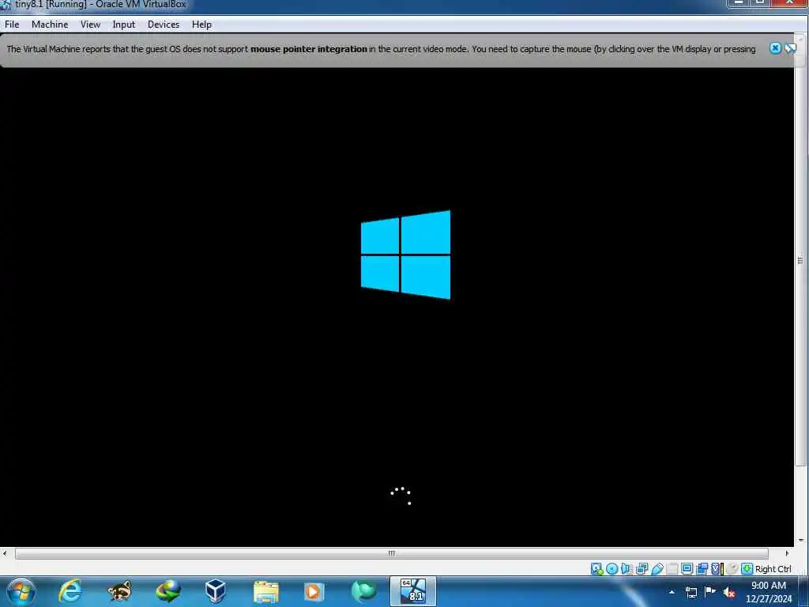Screen dimensions: 809x607
Task: Click the vertical scrollbar down arrow
Action: pyautogui.click(x=801, y=541)
